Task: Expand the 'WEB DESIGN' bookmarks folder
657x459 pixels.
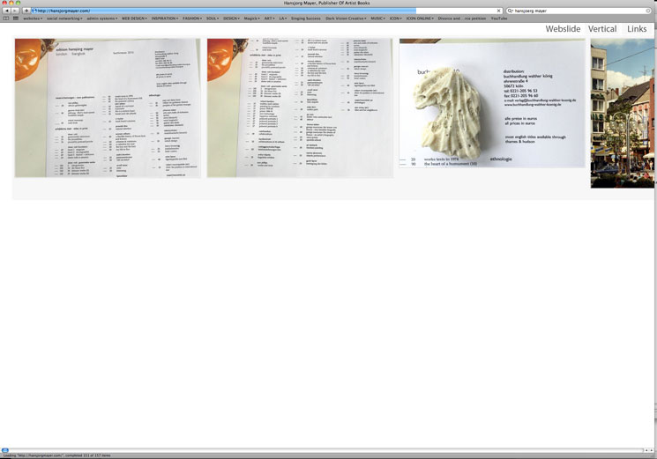Action: [134, 18]
